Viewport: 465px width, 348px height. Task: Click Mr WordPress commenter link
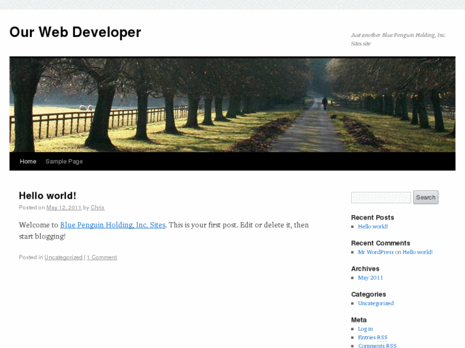[375, 252]
